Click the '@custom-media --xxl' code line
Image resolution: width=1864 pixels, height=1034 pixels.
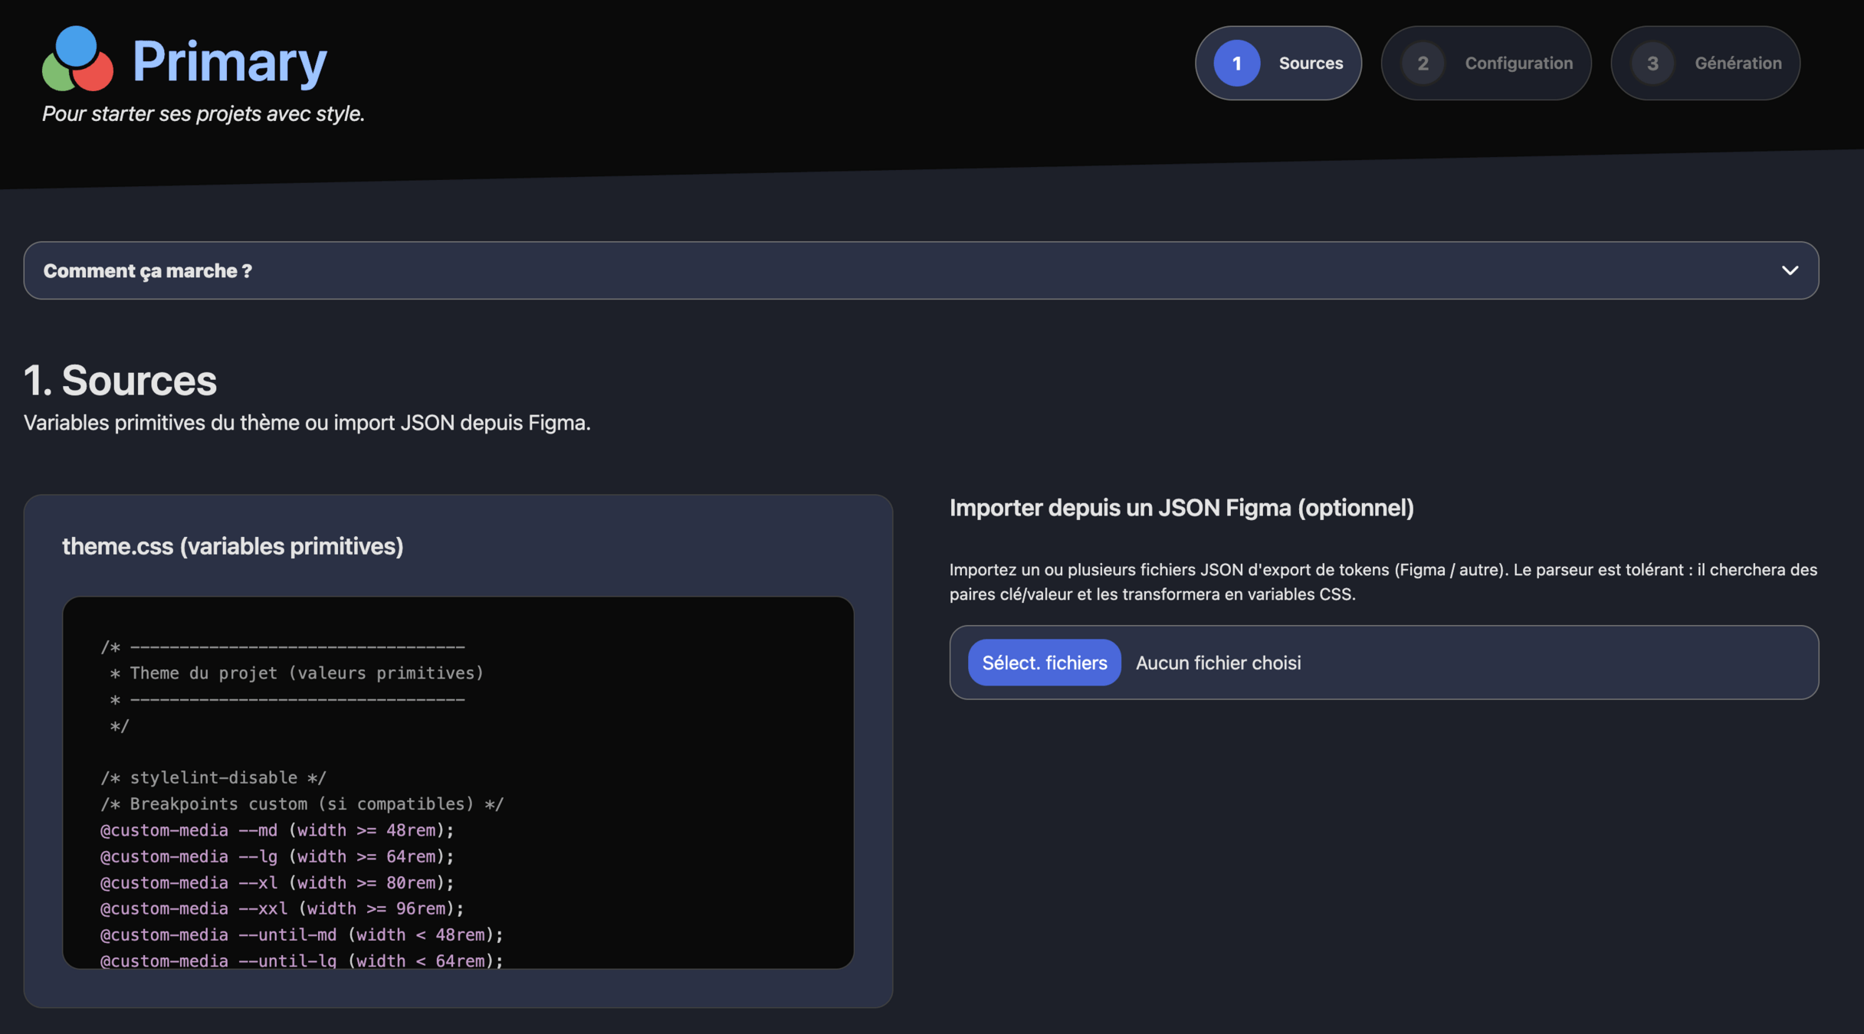tap(282, 908)
